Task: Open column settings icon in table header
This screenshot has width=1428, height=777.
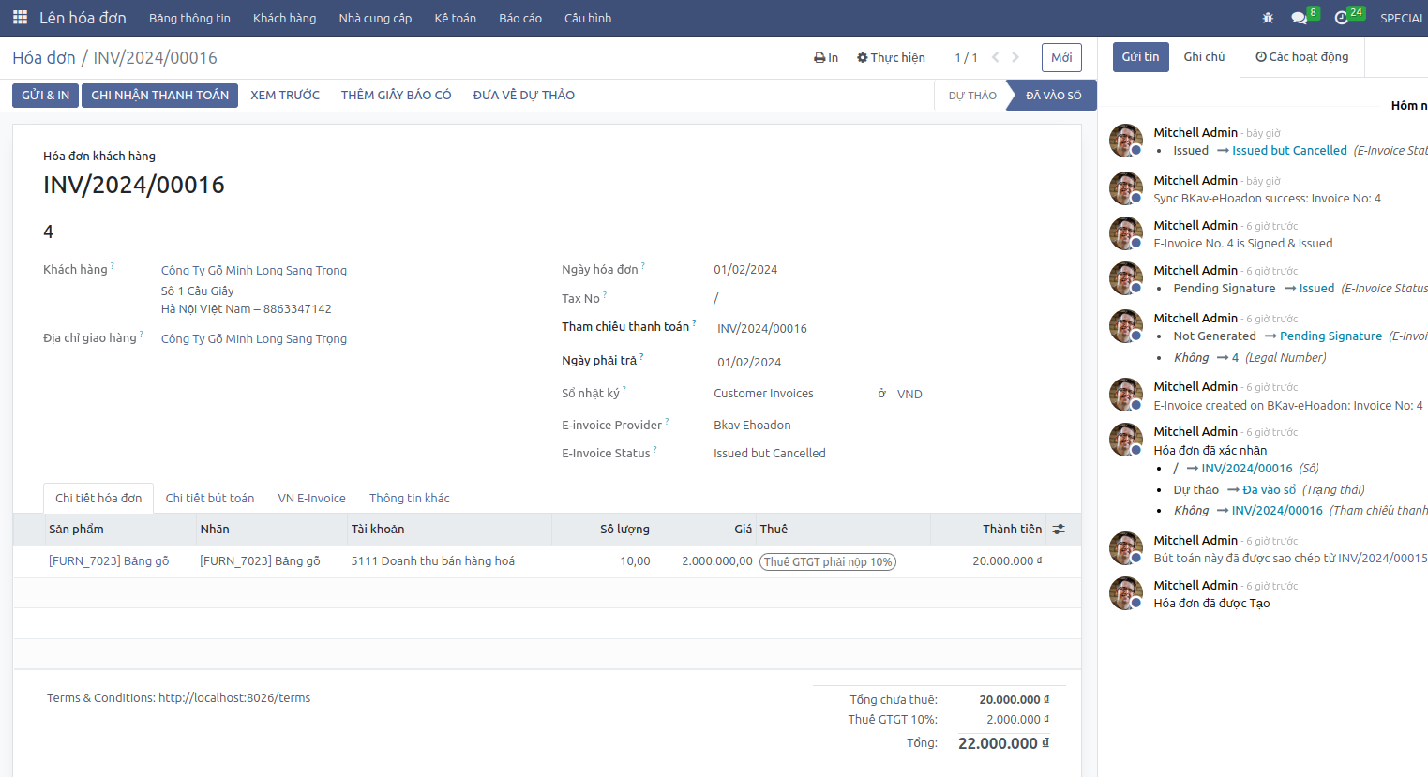Action: tap(1059, 530)
